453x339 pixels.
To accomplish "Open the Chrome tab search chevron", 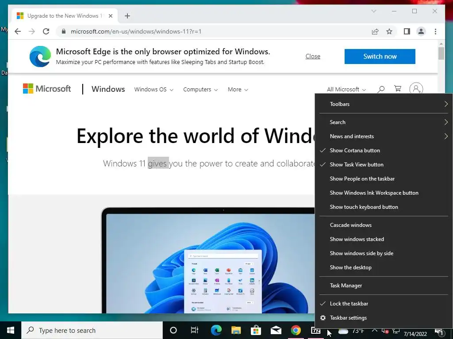I will tap(373, 11).
